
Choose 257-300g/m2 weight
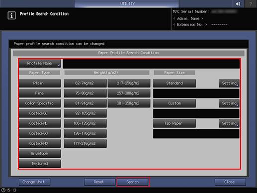129,93
